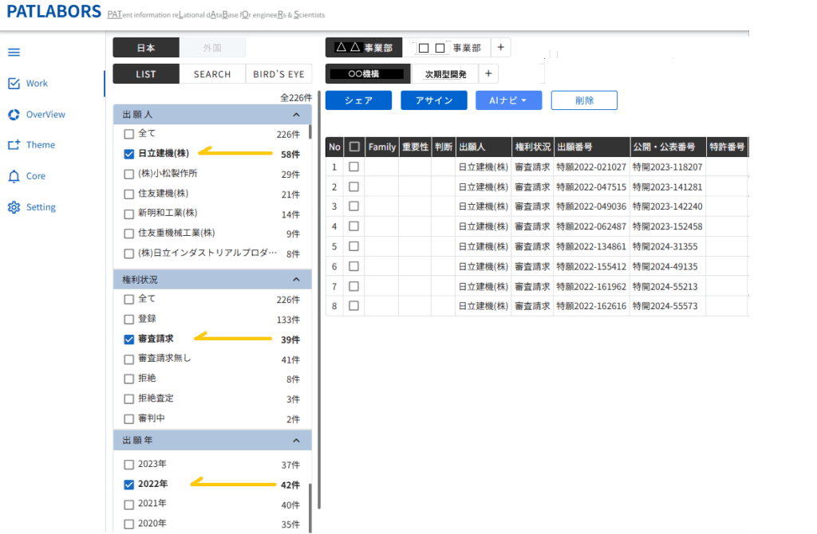Add new tab with plus next to 事業部
Screen dimensions: 817x534
pyautogui.click(x=500, y=48)
